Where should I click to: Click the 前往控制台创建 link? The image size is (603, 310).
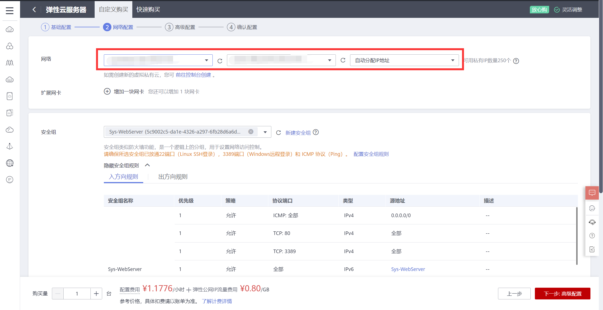pos(193,75)
